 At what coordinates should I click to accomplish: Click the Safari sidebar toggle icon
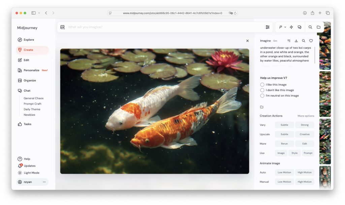coord(33,13)
